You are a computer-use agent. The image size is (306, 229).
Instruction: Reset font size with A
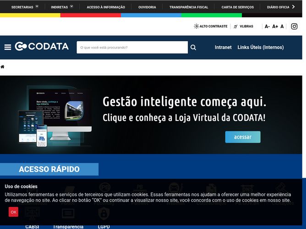tap(282, 26)
